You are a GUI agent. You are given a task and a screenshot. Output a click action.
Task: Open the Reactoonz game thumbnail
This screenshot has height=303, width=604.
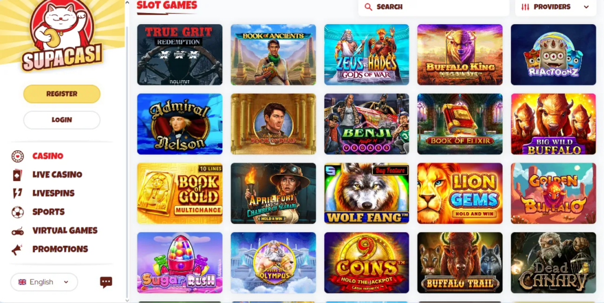tap(553, 55)
